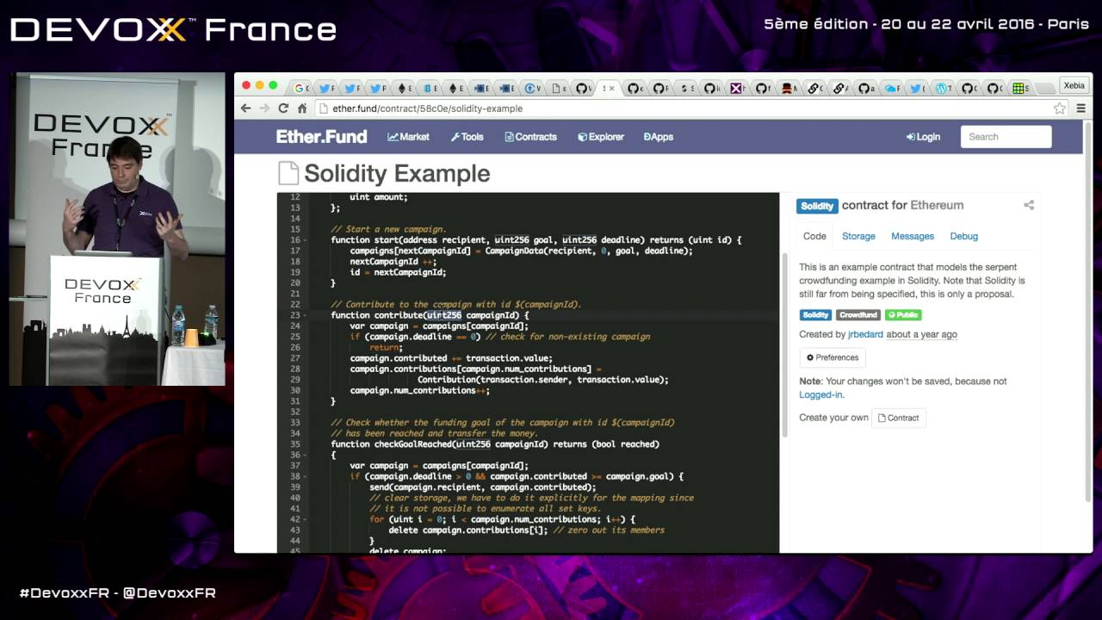1102x620 pixels.
Task: Open a new browser tab
Action: pyautogui.click(x=1045, y=88)
